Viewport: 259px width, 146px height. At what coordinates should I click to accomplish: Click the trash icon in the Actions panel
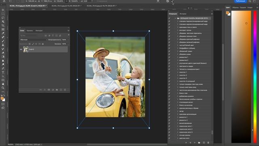click(208, 142)
